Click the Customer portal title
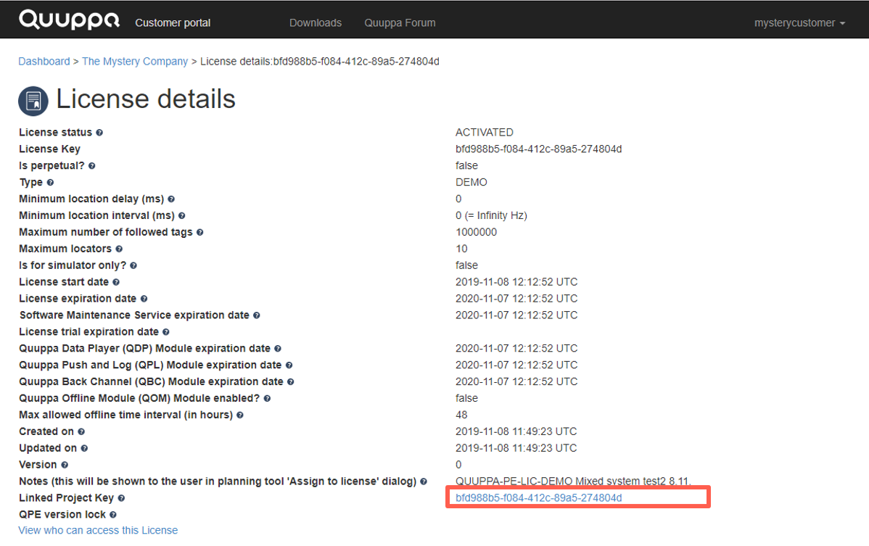869x546 pixels. 173,22
